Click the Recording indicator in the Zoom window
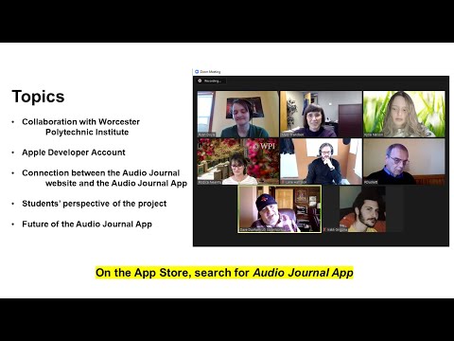 (210, 81)
